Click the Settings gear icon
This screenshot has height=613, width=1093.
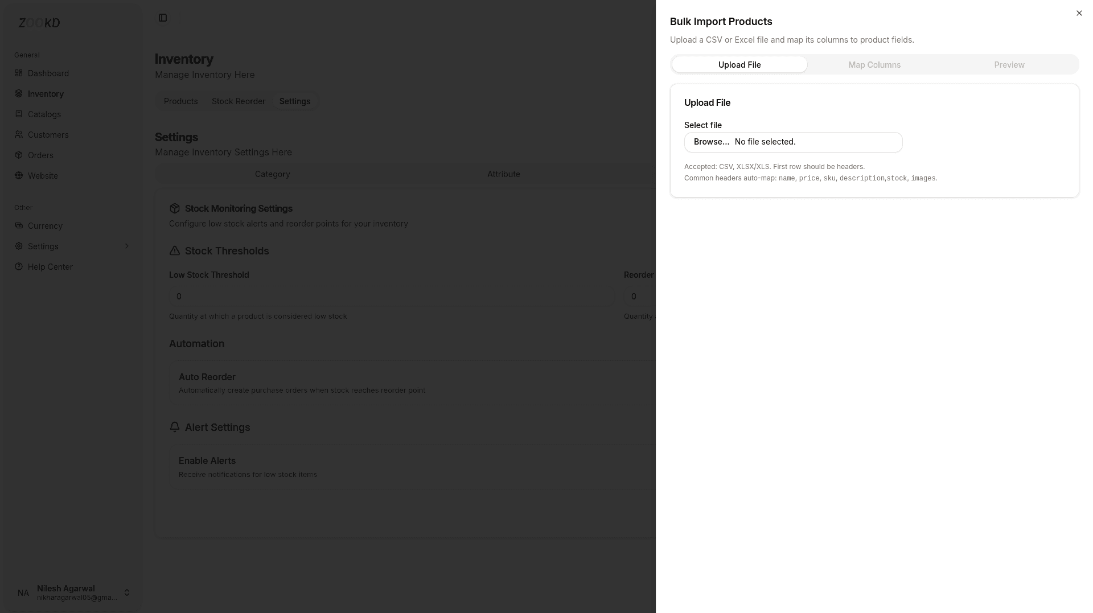point(19,246)
